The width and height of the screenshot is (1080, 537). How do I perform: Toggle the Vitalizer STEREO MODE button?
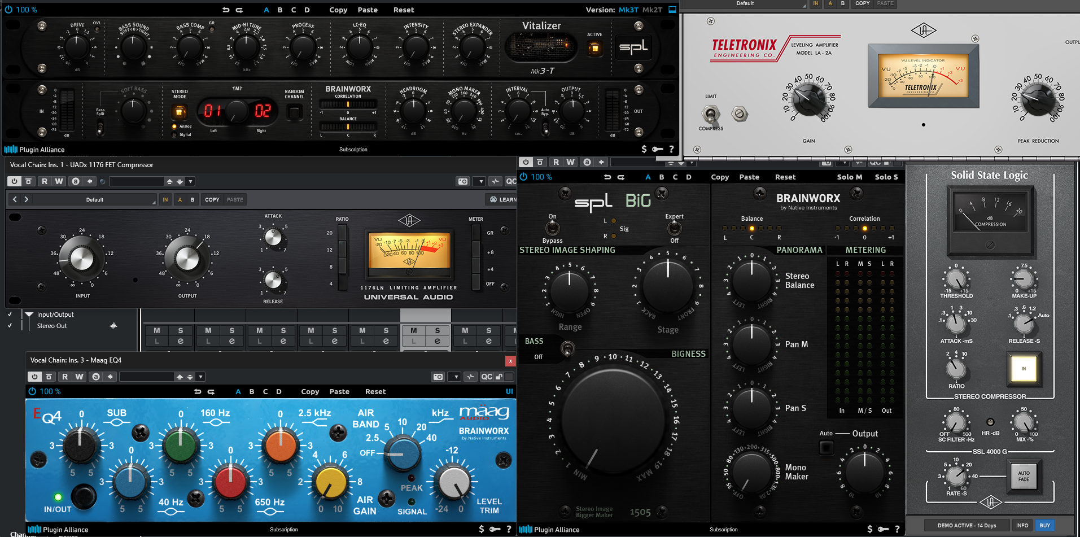pos(180,112)
